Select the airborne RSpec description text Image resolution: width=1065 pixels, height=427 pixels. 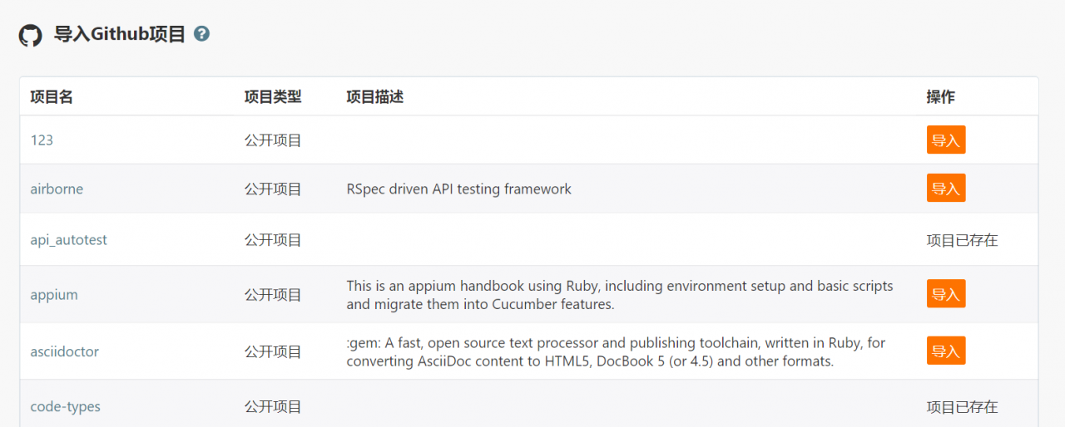459,189
